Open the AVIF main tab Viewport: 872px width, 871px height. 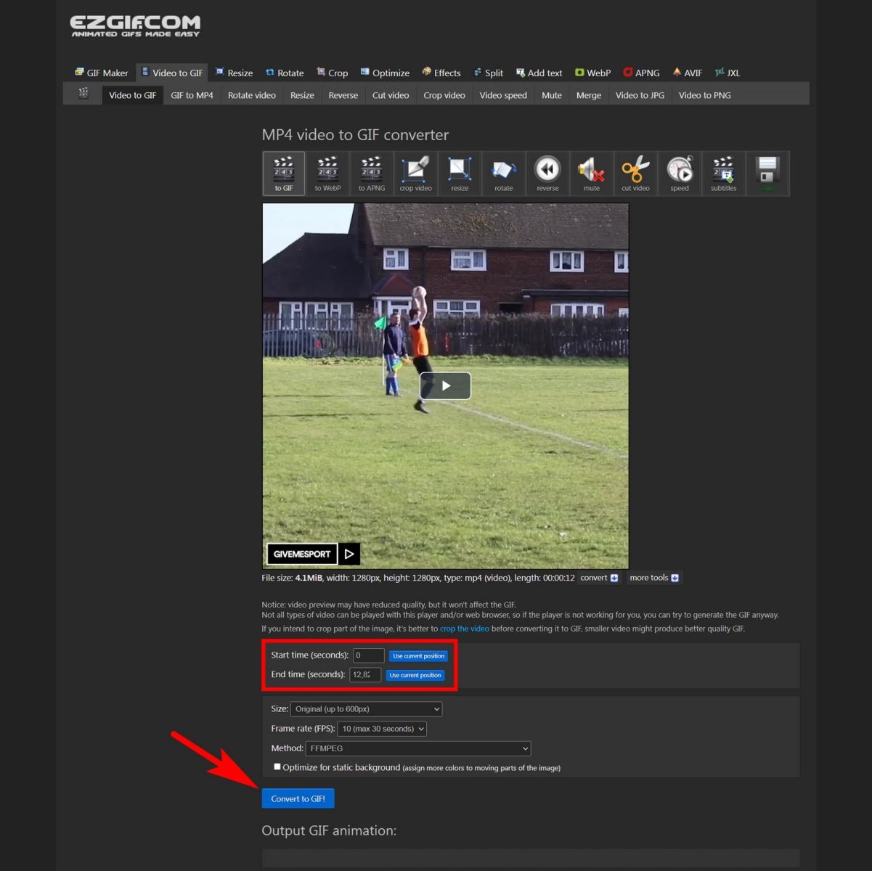[687, 73]
